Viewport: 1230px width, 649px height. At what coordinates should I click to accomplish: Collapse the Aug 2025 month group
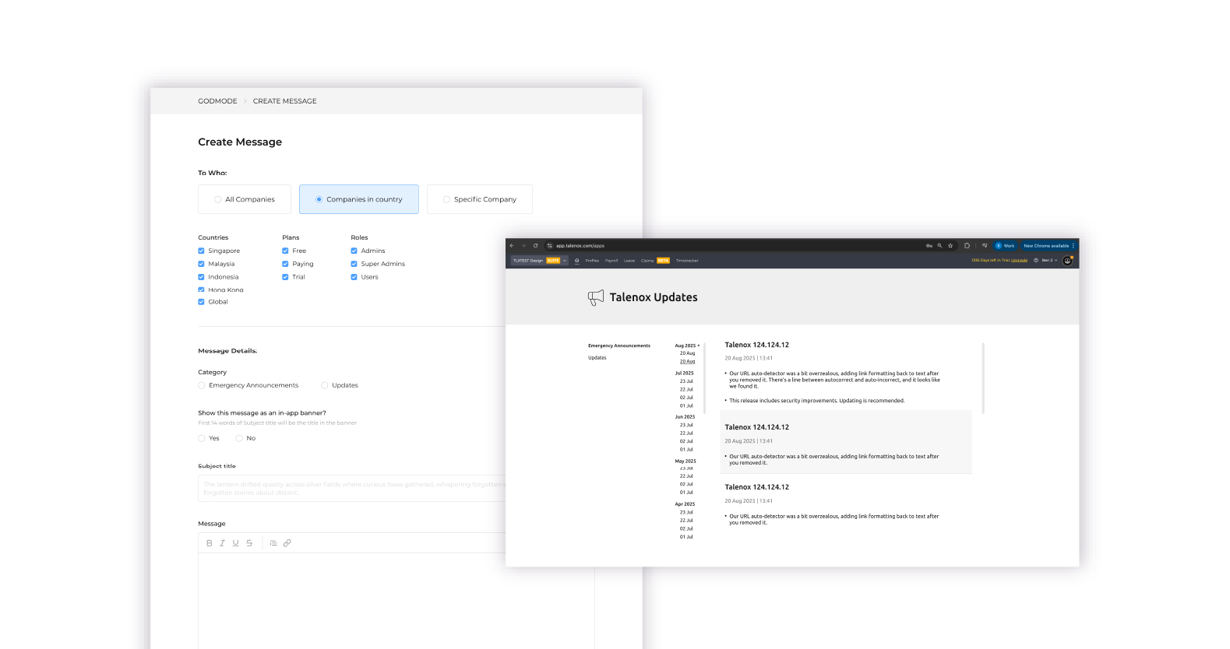pyautogui.click(x=687, y=346)
